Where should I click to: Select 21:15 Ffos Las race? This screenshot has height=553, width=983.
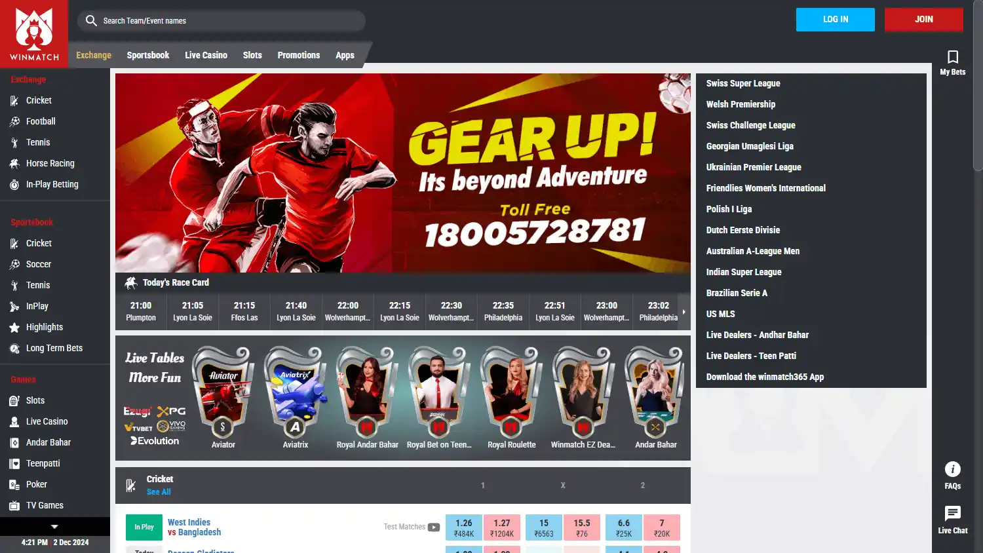click(x=244, y=311)
